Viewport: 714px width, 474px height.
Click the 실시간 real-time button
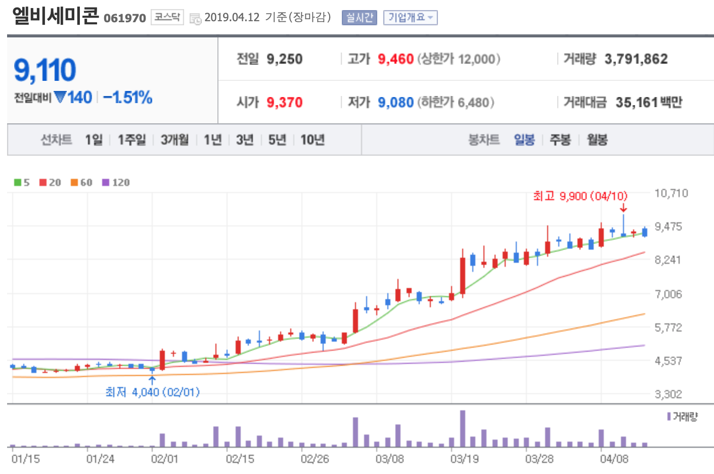pyautogui.click(x=360, y=18)
